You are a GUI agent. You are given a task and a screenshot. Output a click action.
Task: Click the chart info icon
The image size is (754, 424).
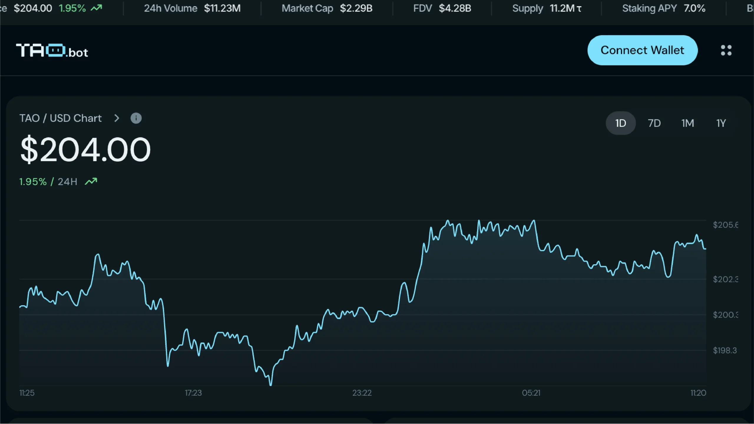pyautogui.click(x=136, y=118)
